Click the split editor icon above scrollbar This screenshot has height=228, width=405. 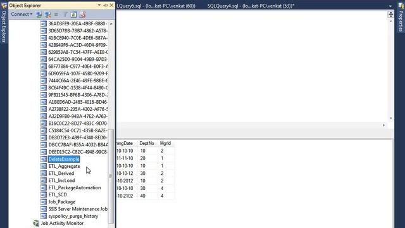pos(391,15)
